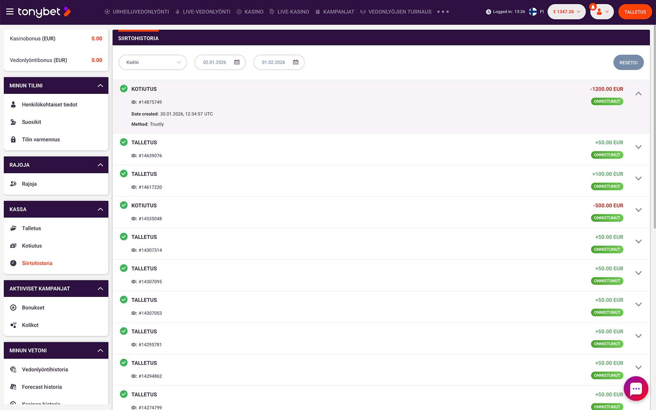The width and height of the screenshot is (656, 410).
Task: Click the Onnistunut badge of #14535048
Action: pos(607,218)
